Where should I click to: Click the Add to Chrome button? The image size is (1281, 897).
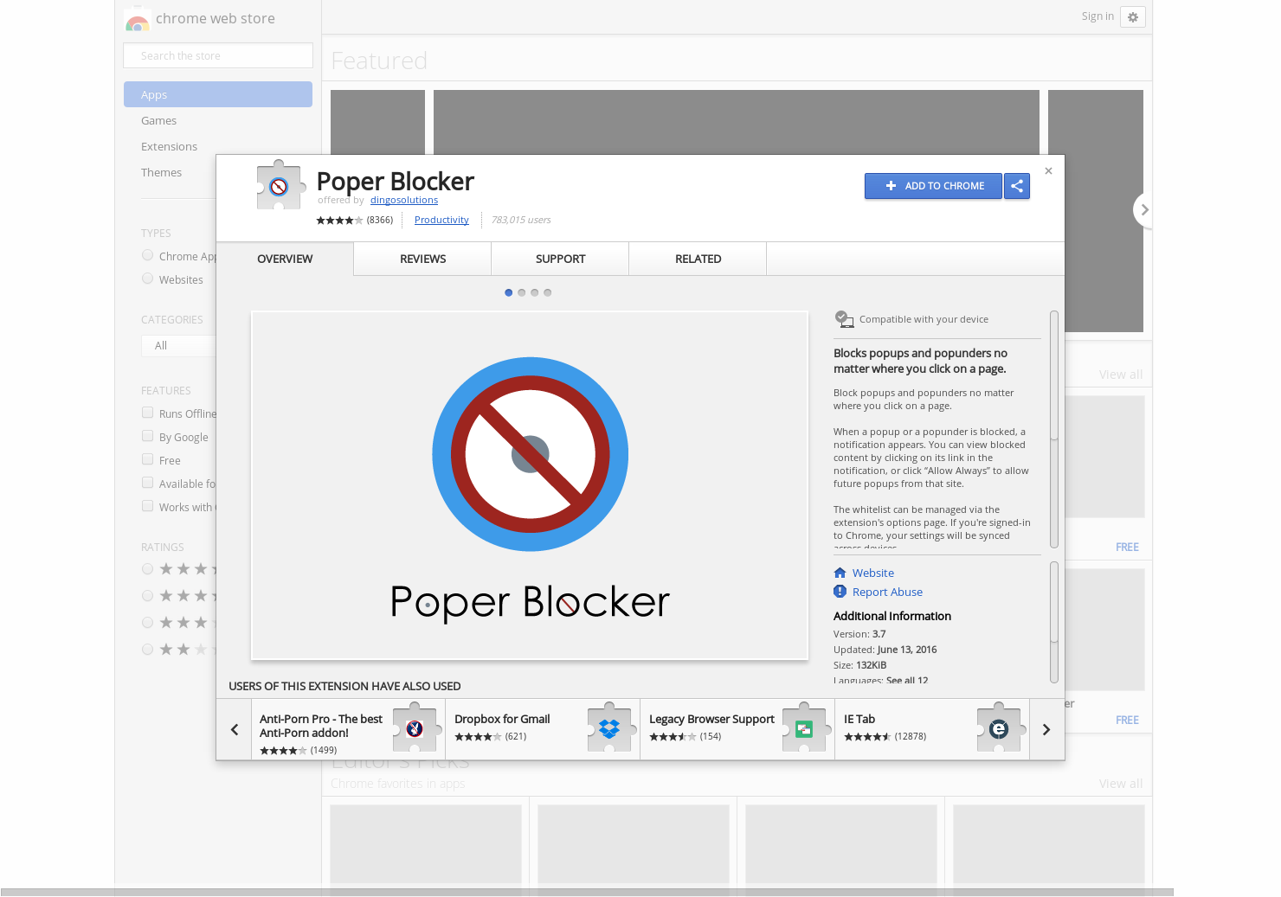(x=933, y=186)
